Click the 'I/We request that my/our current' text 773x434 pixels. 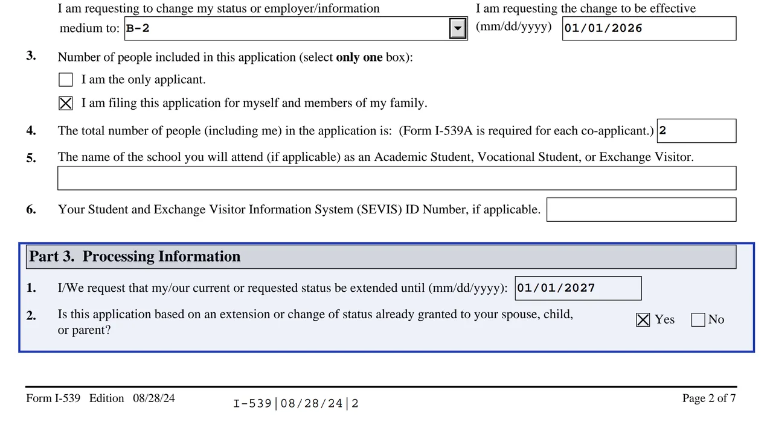[283, 288]
